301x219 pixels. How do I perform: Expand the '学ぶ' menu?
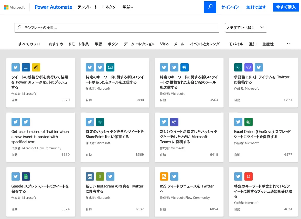click(x=128, y=7)
